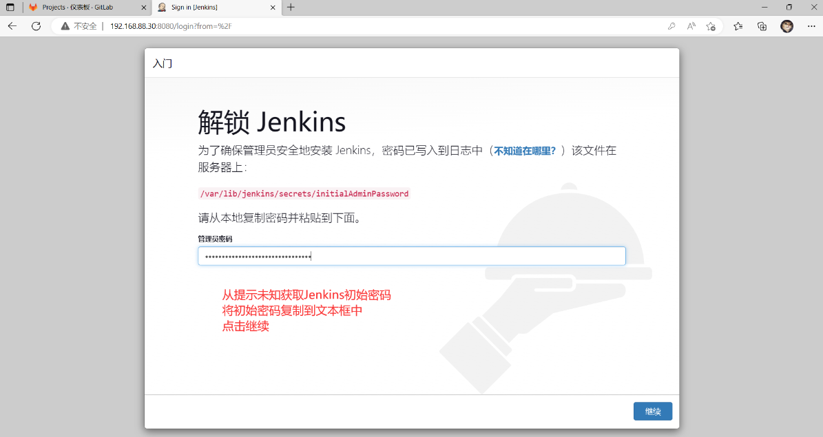
Task: Focus the 管理员密码 password field
Action: point(412,256)
